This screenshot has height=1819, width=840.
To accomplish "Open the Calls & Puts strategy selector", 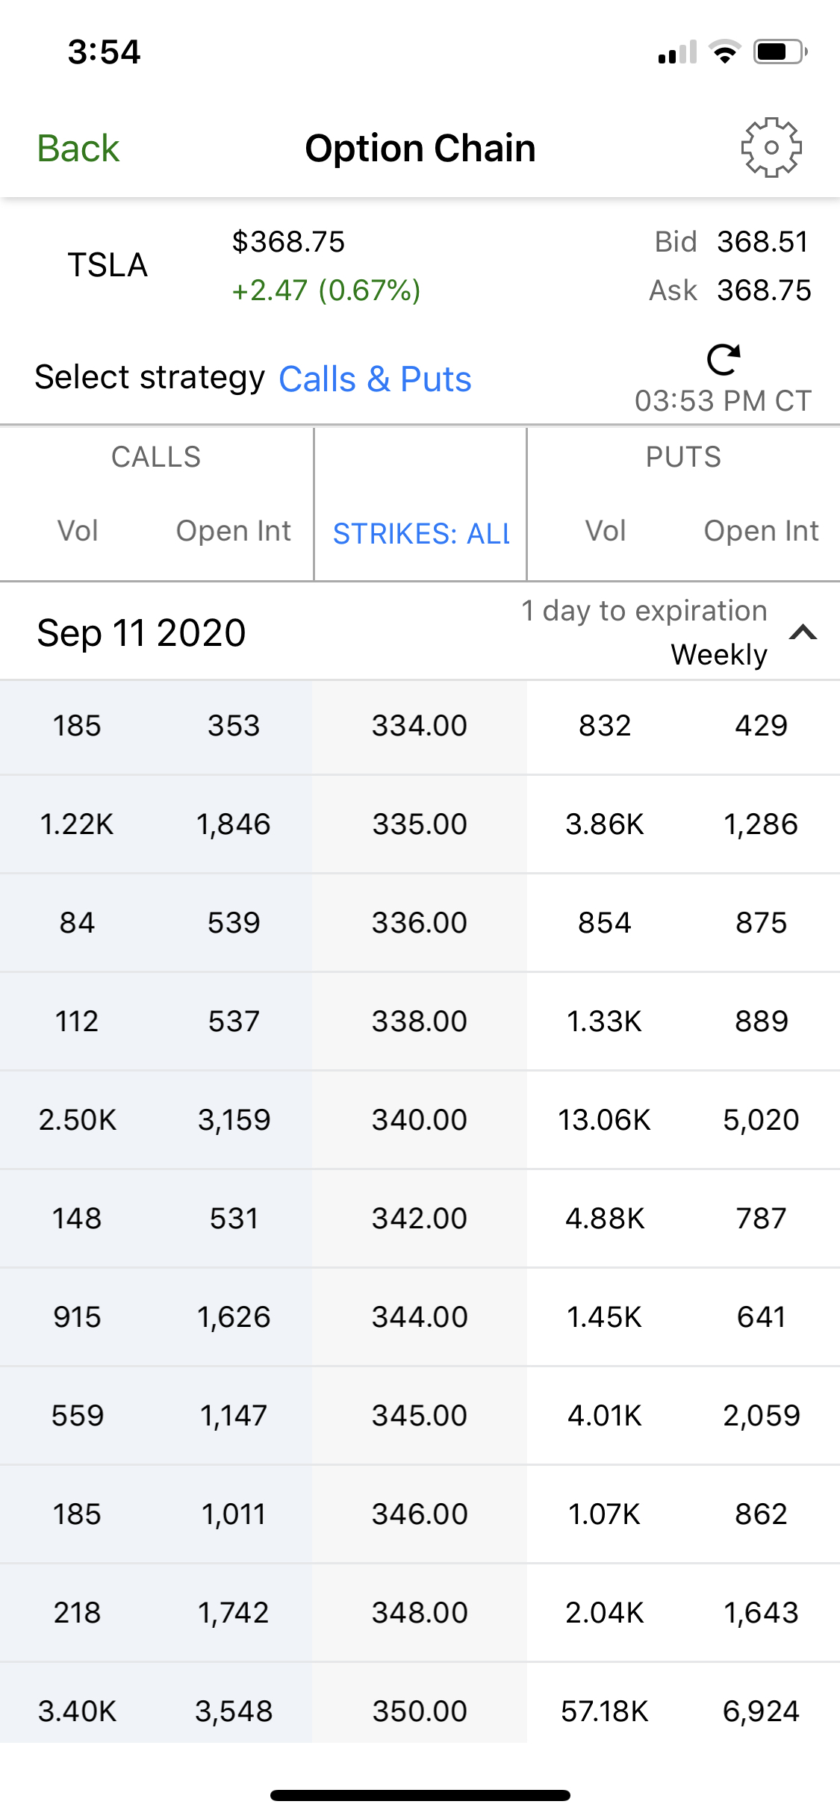I will [x=375, y=379].
